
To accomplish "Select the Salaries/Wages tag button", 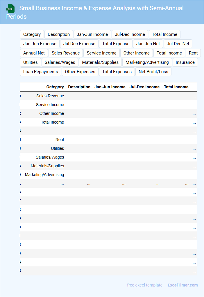I will (60, 62).
